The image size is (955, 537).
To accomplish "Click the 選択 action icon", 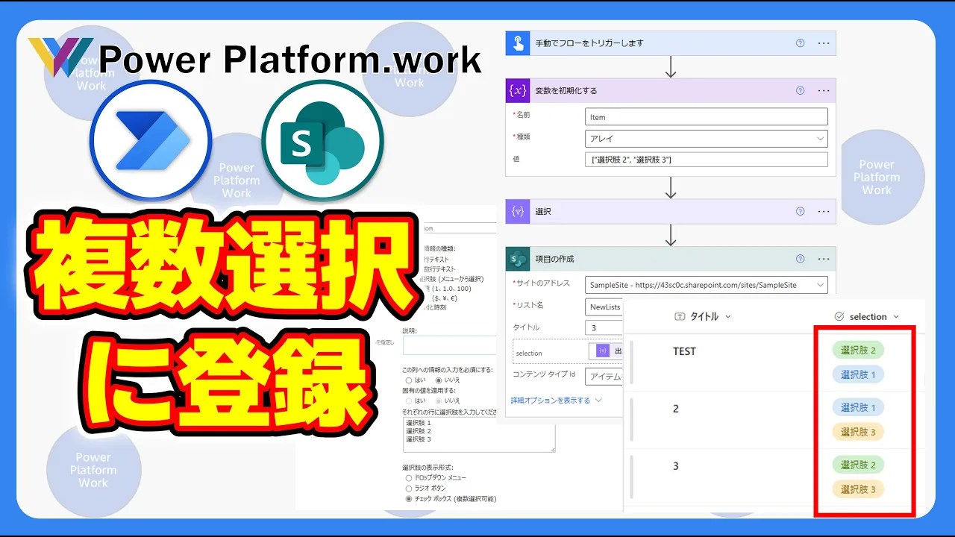I will pos(518,211).
